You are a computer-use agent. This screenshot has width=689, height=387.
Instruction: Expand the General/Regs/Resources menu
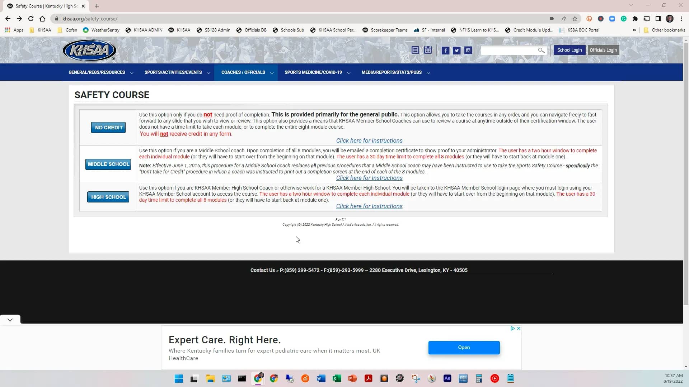[x=101, y=72]
